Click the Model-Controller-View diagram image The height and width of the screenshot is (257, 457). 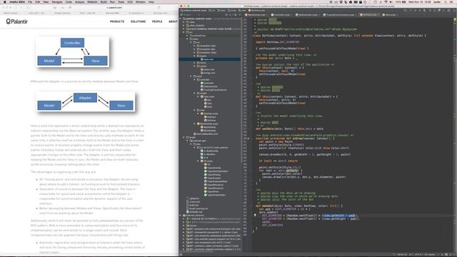[73, 52]
